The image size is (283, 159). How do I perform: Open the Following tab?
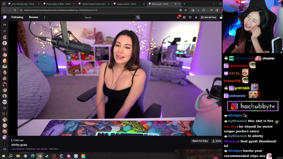(17, 17)
